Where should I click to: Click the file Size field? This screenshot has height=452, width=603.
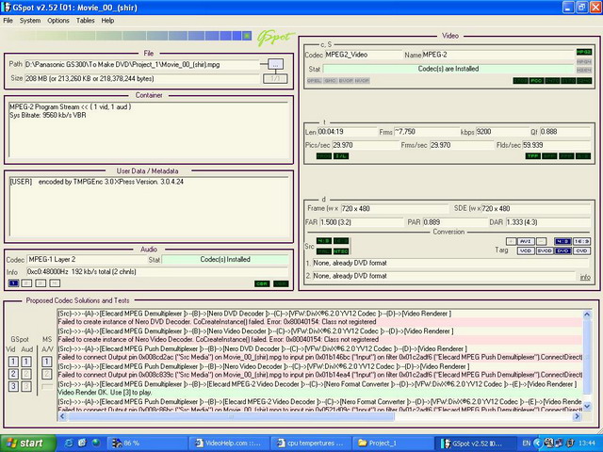142,78
